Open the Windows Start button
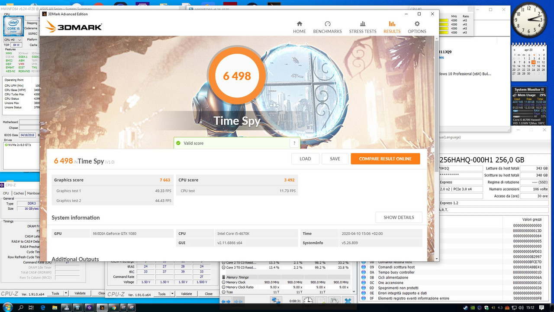Image resolution: width=554 pixels, height=312 pixels. (7, 308)
